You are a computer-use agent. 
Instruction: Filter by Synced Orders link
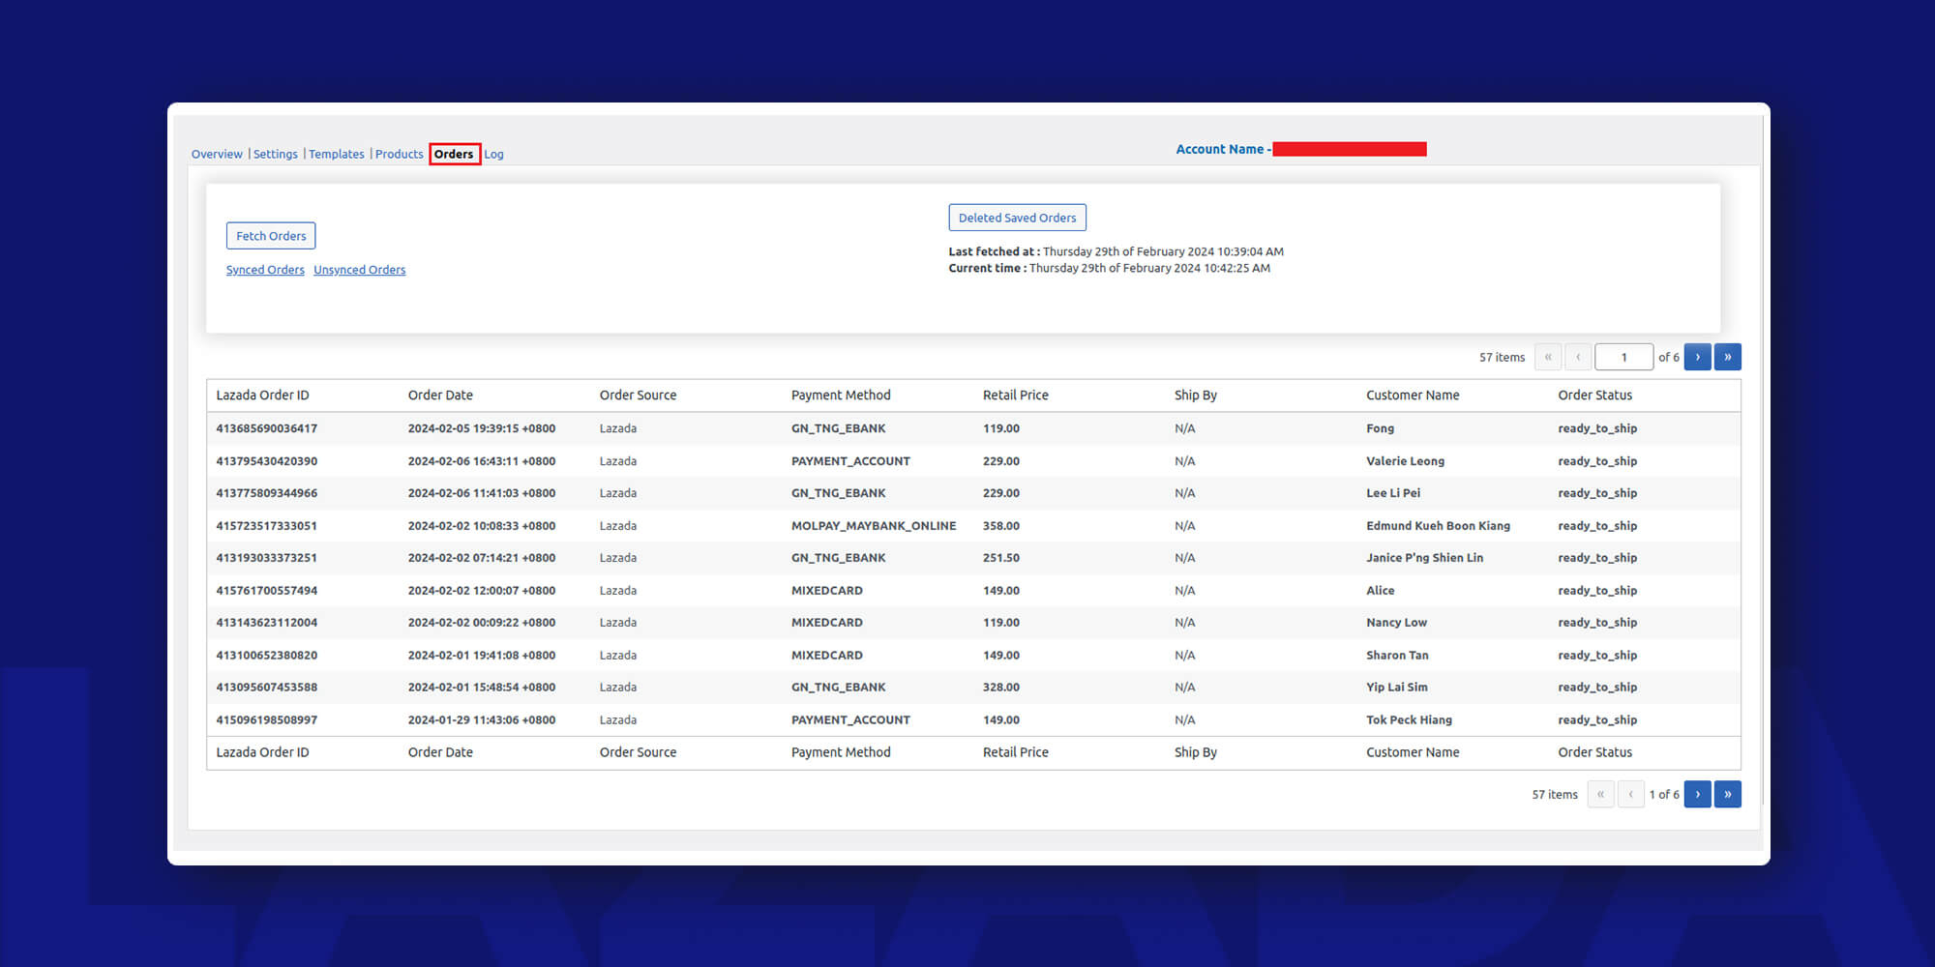(265, 270)
